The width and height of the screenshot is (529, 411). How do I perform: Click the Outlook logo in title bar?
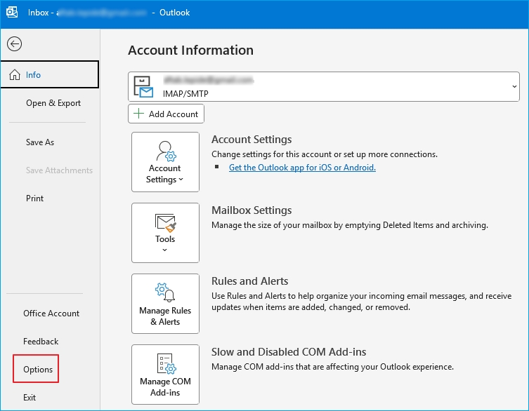pos(12,13)
